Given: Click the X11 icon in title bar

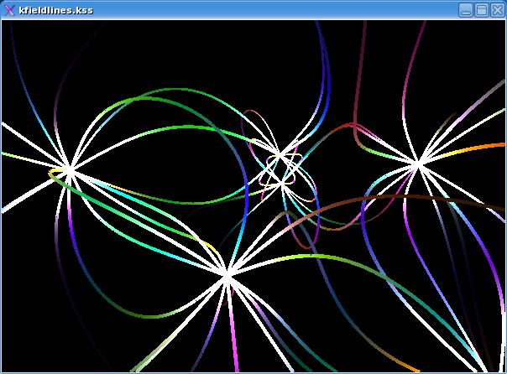Looking at the screenshot, I should 10,10.
